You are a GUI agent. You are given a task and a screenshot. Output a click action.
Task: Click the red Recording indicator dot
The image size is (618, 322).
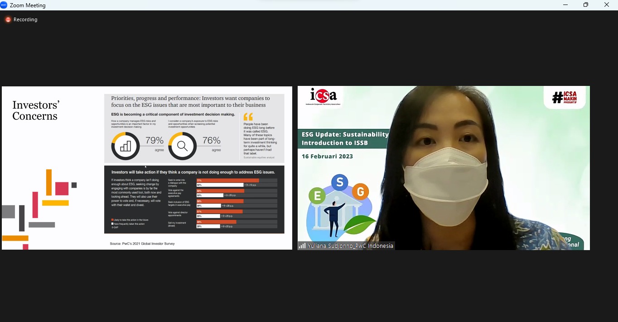coord(8,19)
